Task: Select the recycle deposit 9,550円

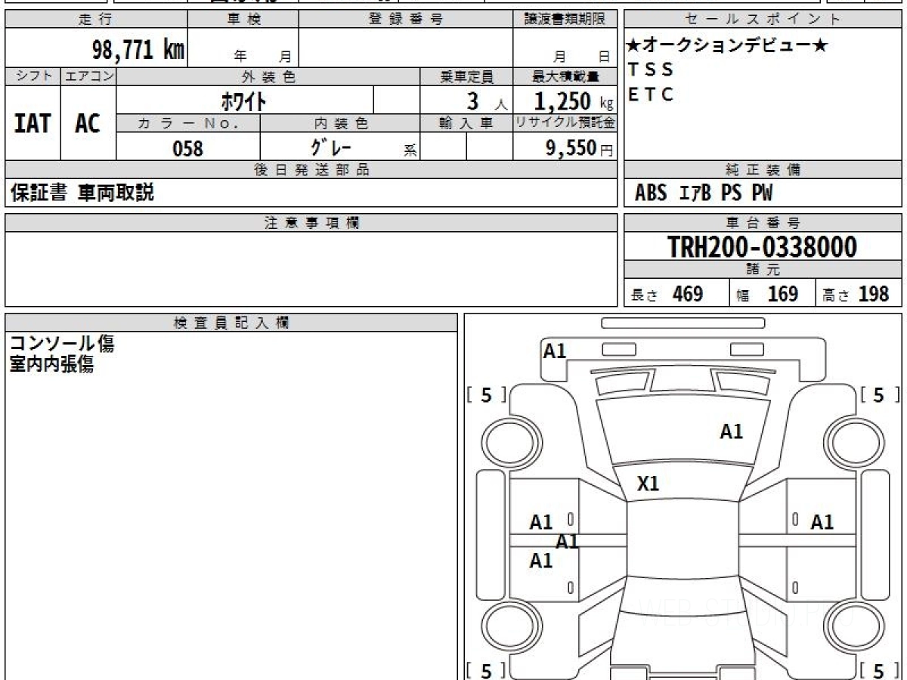Action: pos(580,149)
